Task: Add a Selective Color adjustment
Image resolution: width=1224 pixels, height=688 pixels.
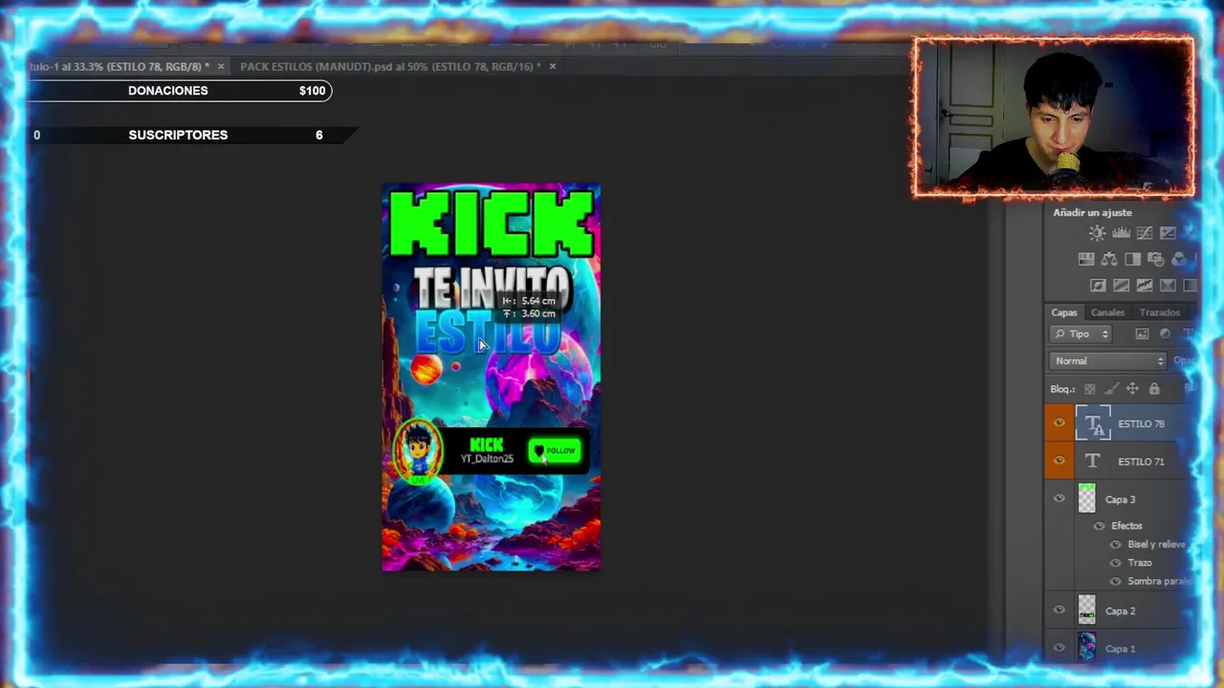Action: [x=1168, y=285]
